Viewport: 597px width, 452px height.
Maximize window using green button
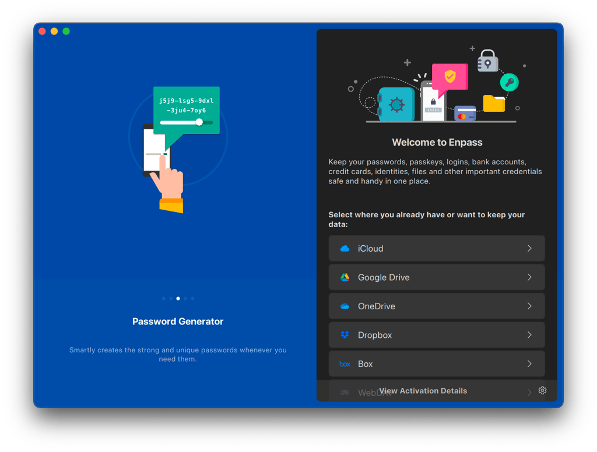click(x=66, y=31)
